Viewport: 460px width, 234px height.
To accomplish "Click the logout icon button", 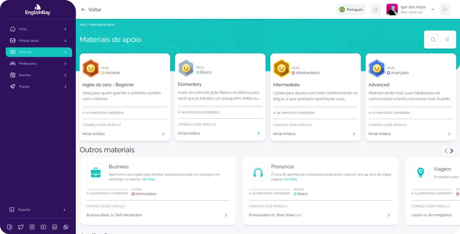I will 445,9.
